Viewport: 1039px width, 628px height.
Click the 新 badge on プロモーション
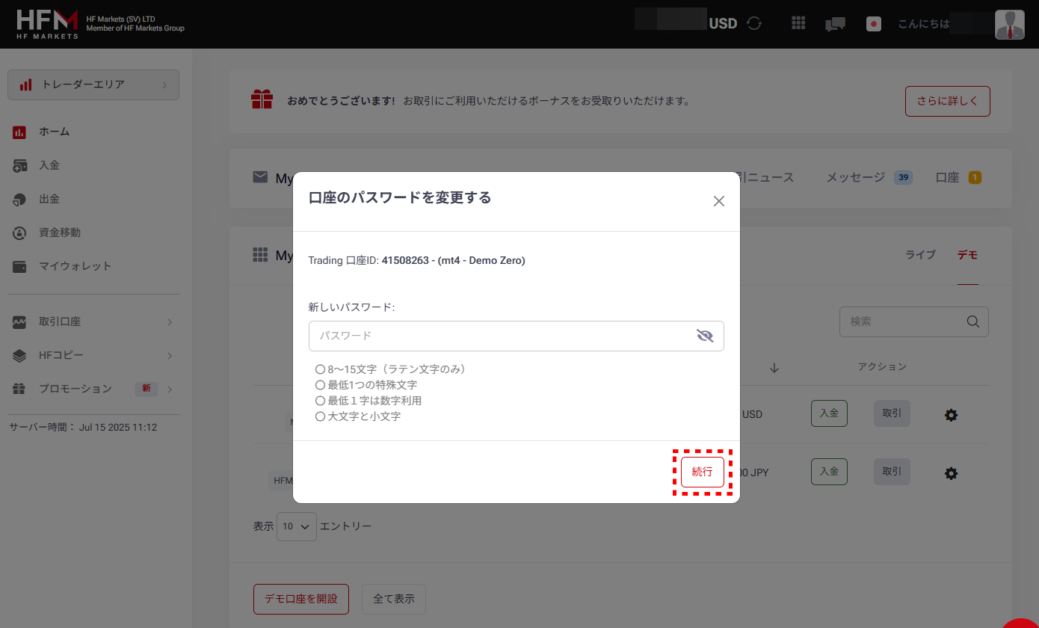click(147, 389)
